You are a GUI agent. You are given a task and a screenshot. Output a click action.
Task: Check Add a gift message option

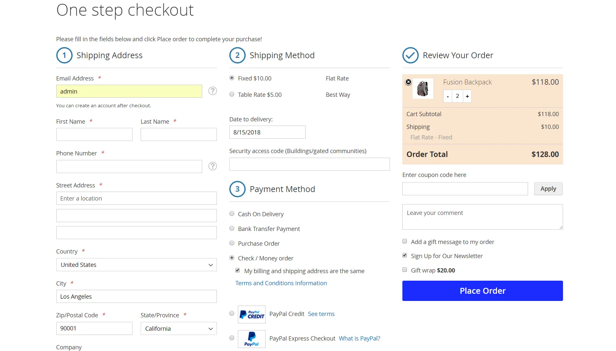click(405, 241)
